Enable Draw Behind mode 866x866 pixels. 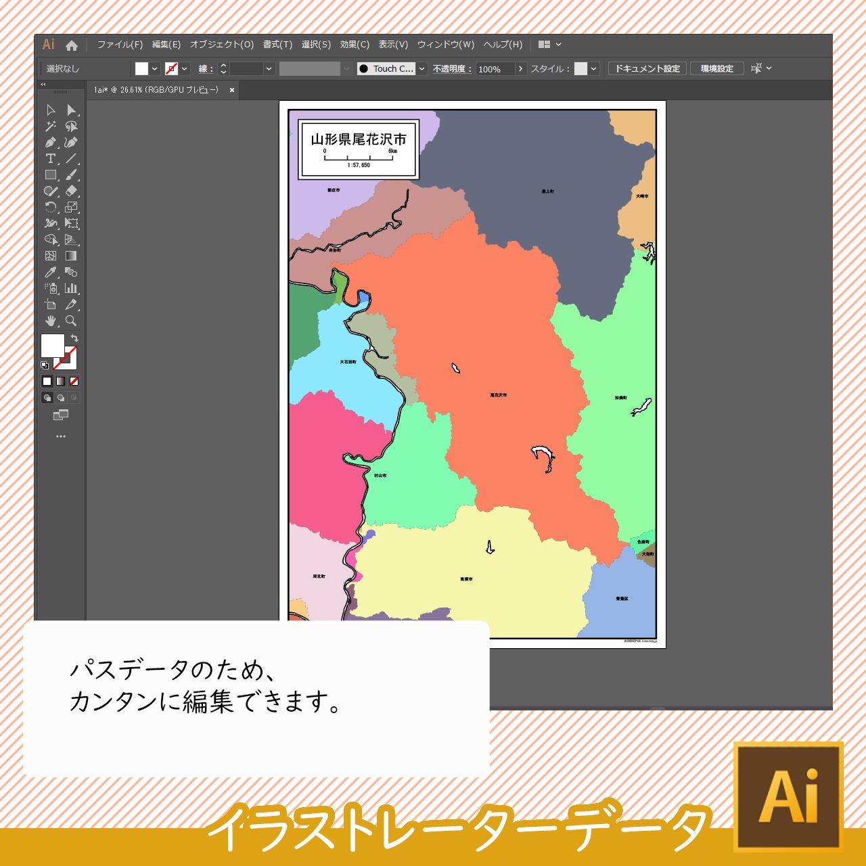tap(60, 398)
